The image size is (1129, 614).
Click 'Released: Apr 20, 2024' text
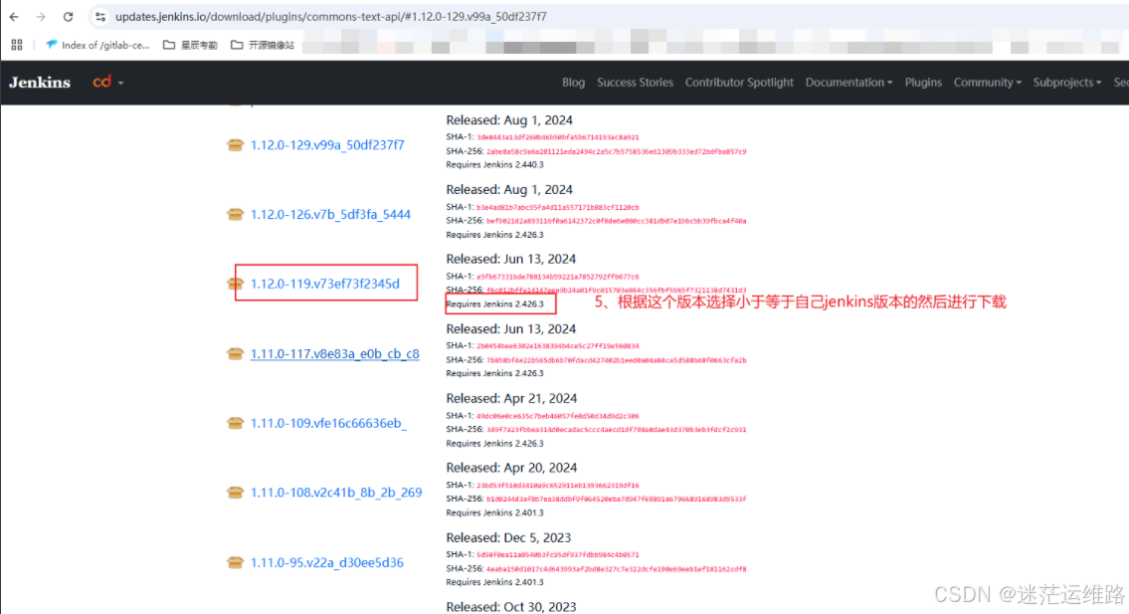click(x=511, y=468)
